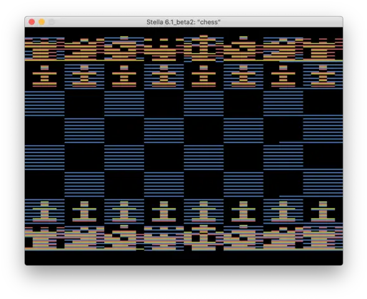
Task: Select the top-side pawn on the h-file
Action: click(x=323, y=76)
